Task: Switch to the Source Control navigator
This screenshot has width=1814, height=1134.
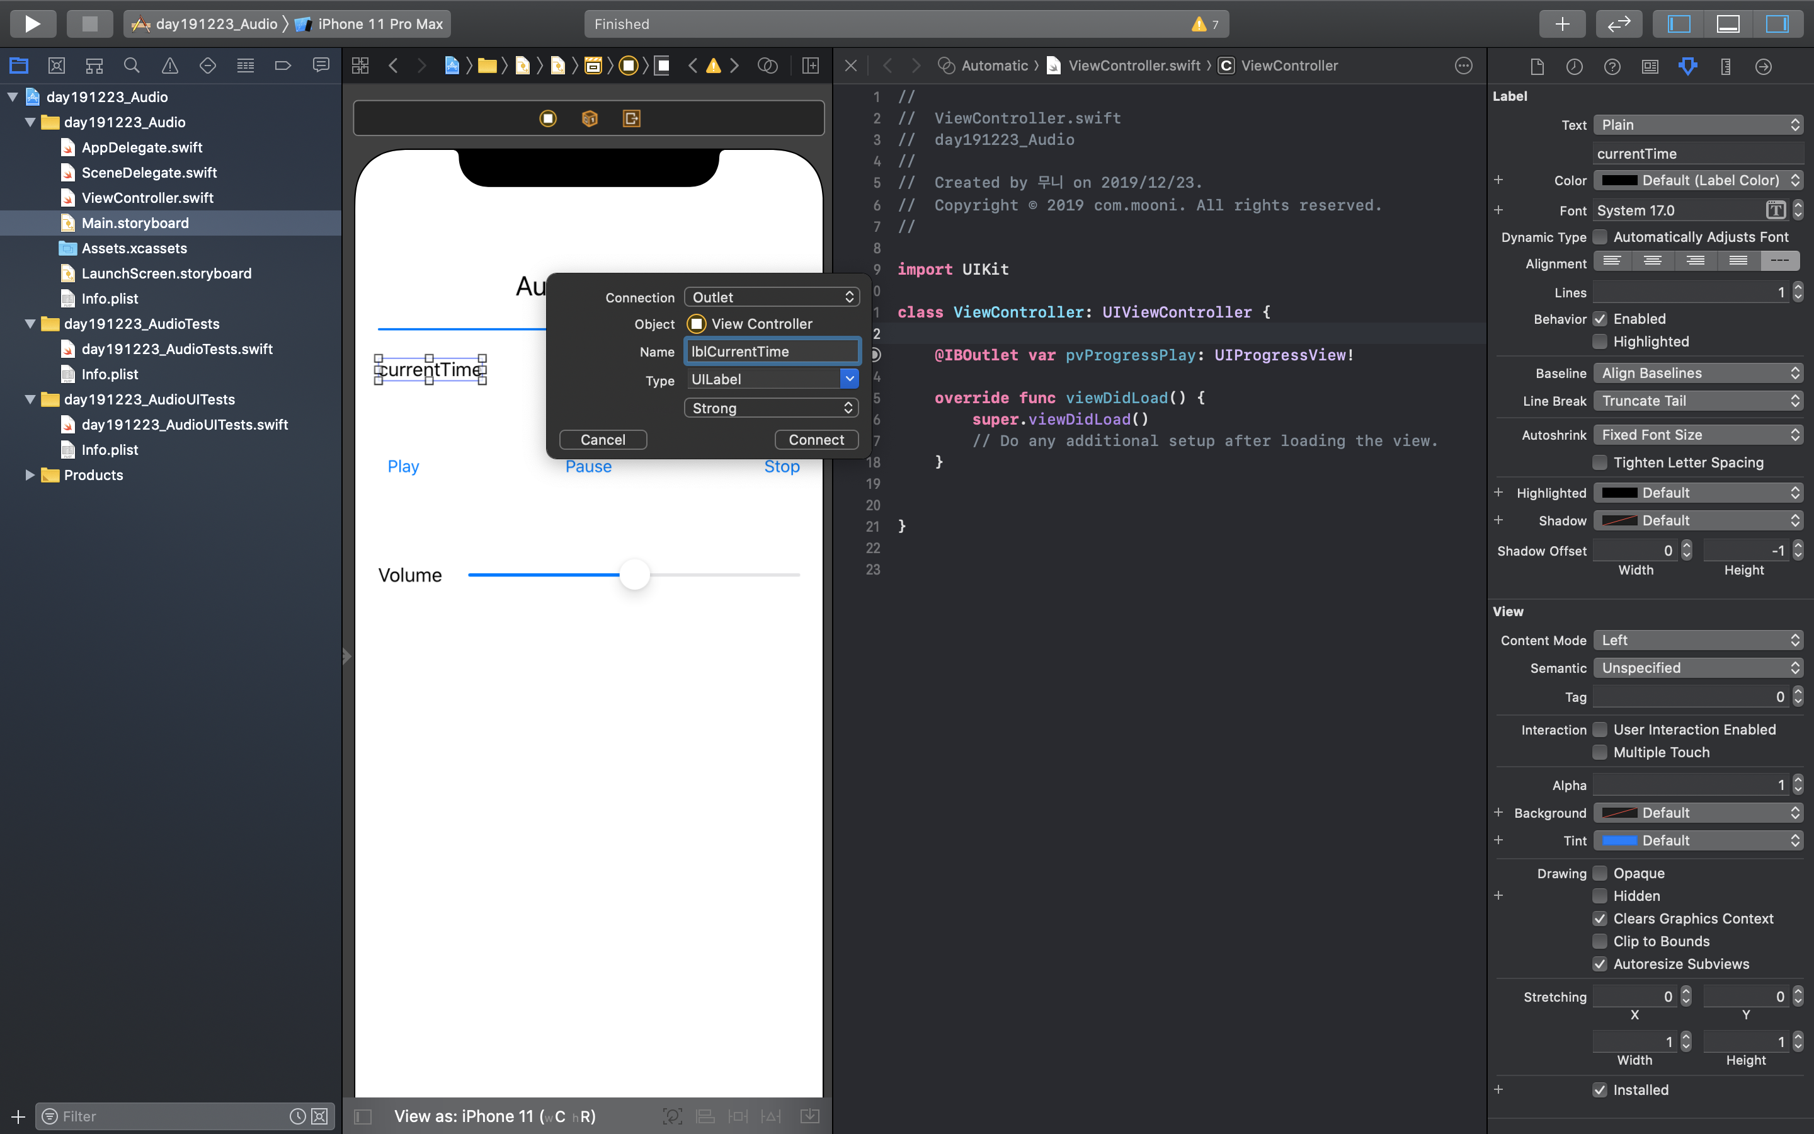Action: [56, 66]
